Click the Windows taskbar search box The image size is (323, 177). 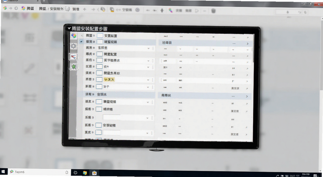(39, 172)
